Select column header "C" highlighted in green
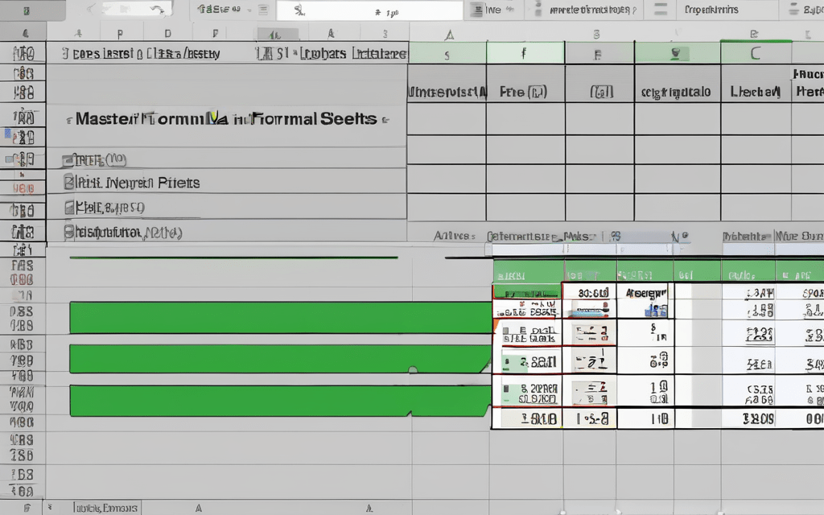This screenshot has width=824, height=515. click(755, 54)
